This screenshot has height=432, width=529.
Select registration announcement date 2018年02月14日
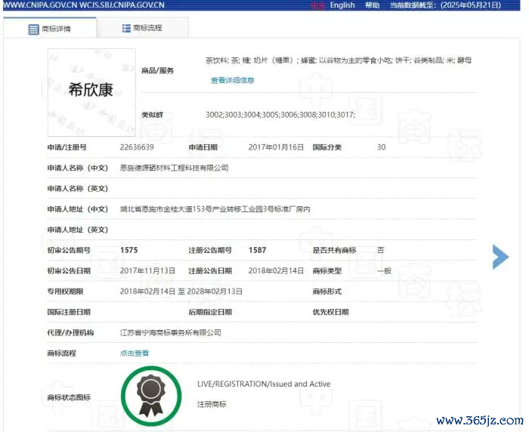click(x=276, y=270)
